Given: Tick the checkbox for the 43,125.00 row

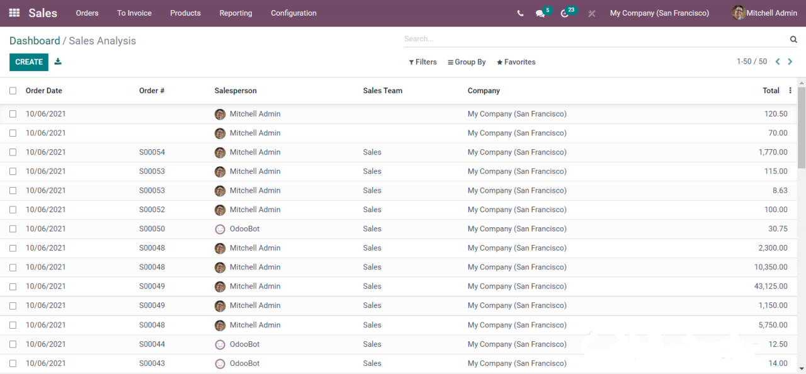Looking at the screenshot, I should click(13, 286).
